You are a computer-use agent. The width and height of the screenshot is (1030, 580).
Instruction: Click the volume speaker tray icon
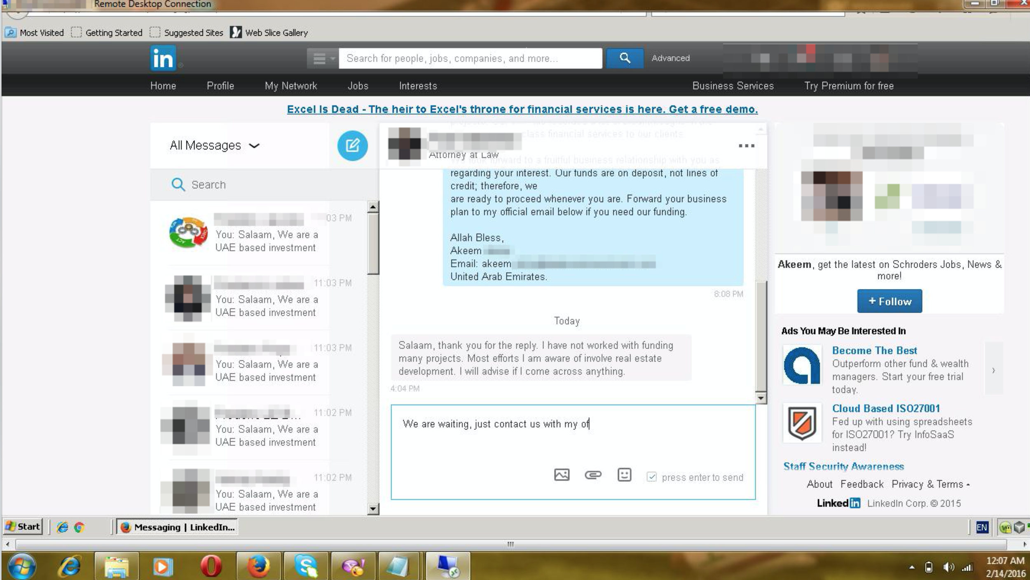(x=948, y=567)
